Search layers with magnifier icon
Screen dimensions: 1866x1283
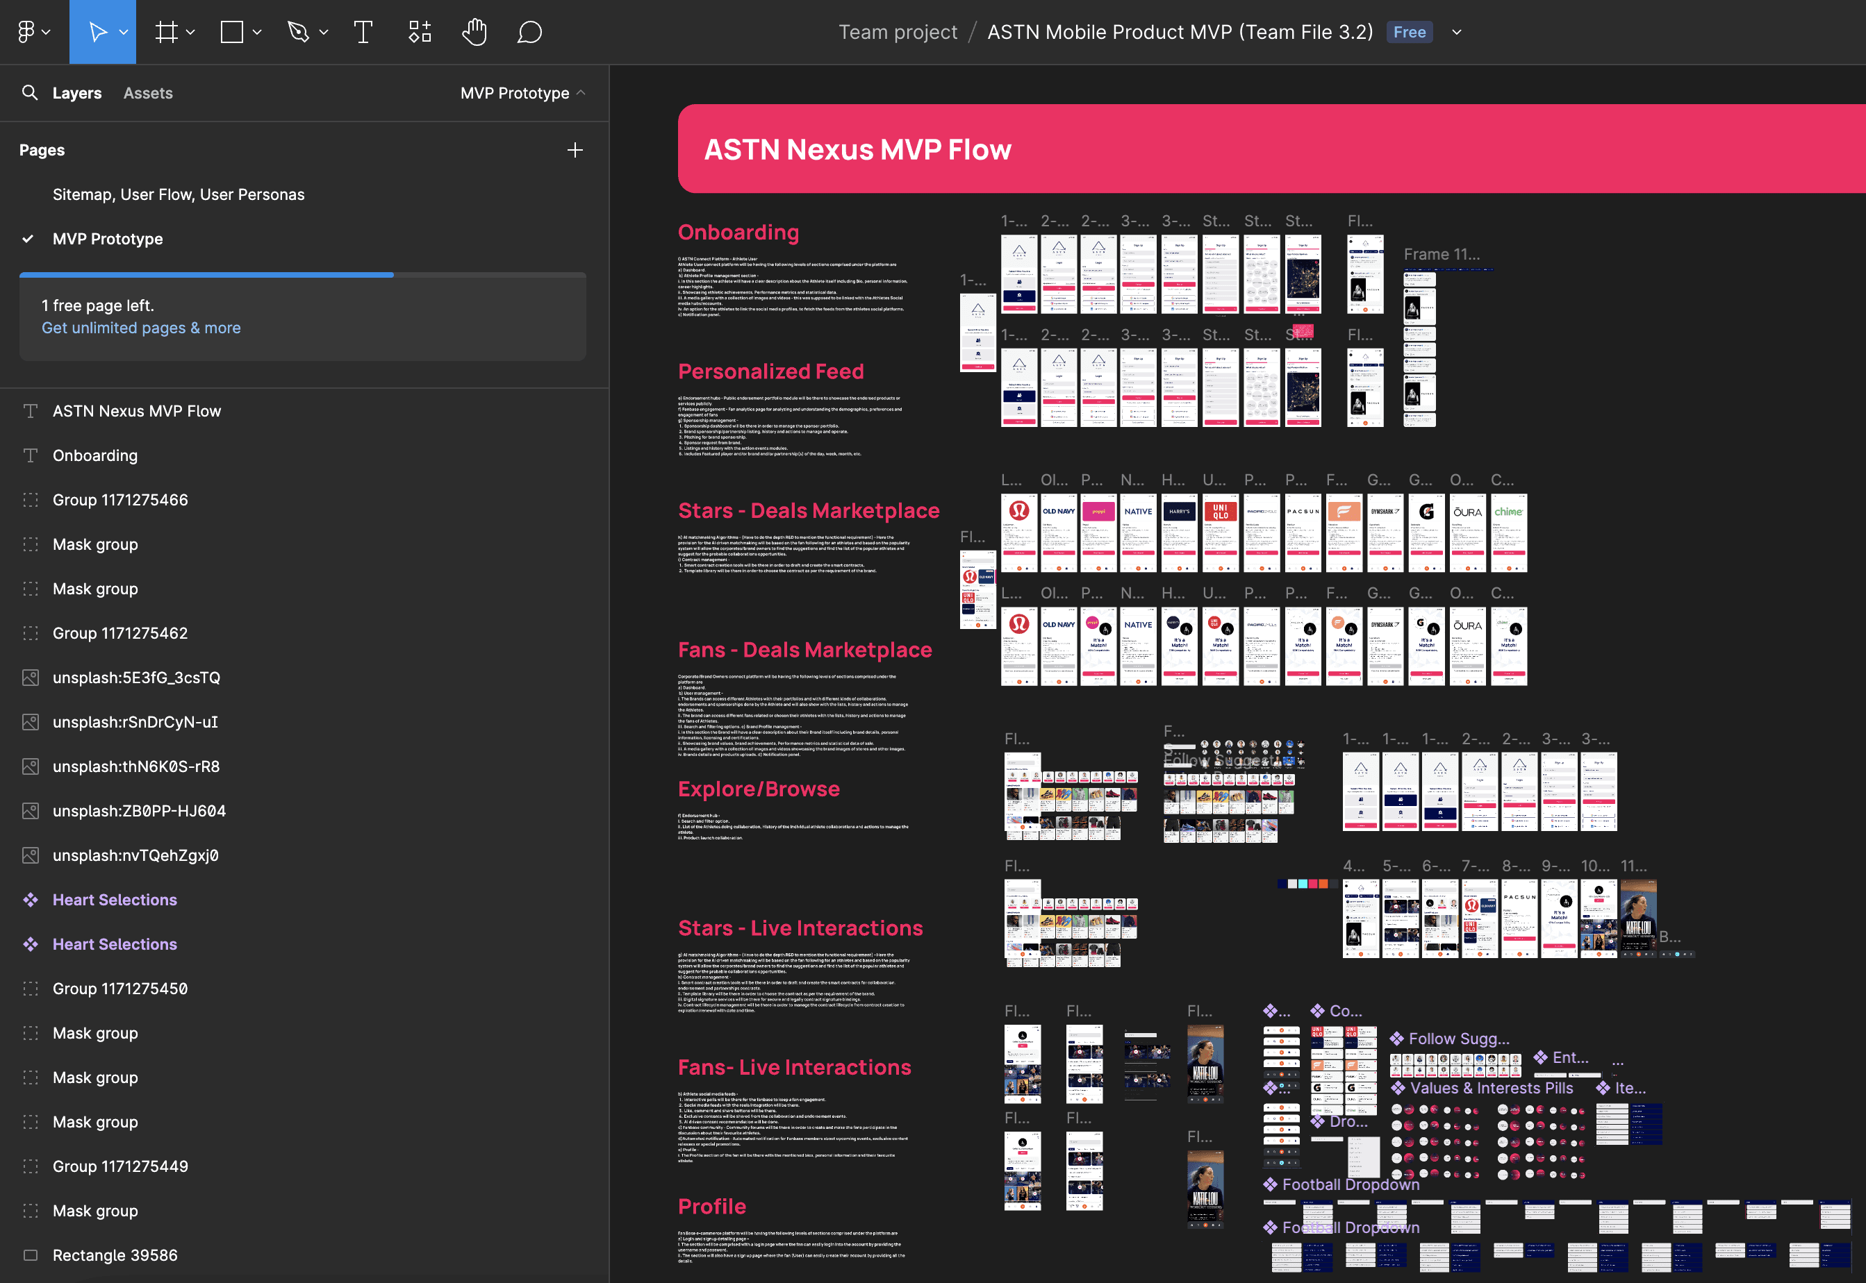[x=30, y=92]
